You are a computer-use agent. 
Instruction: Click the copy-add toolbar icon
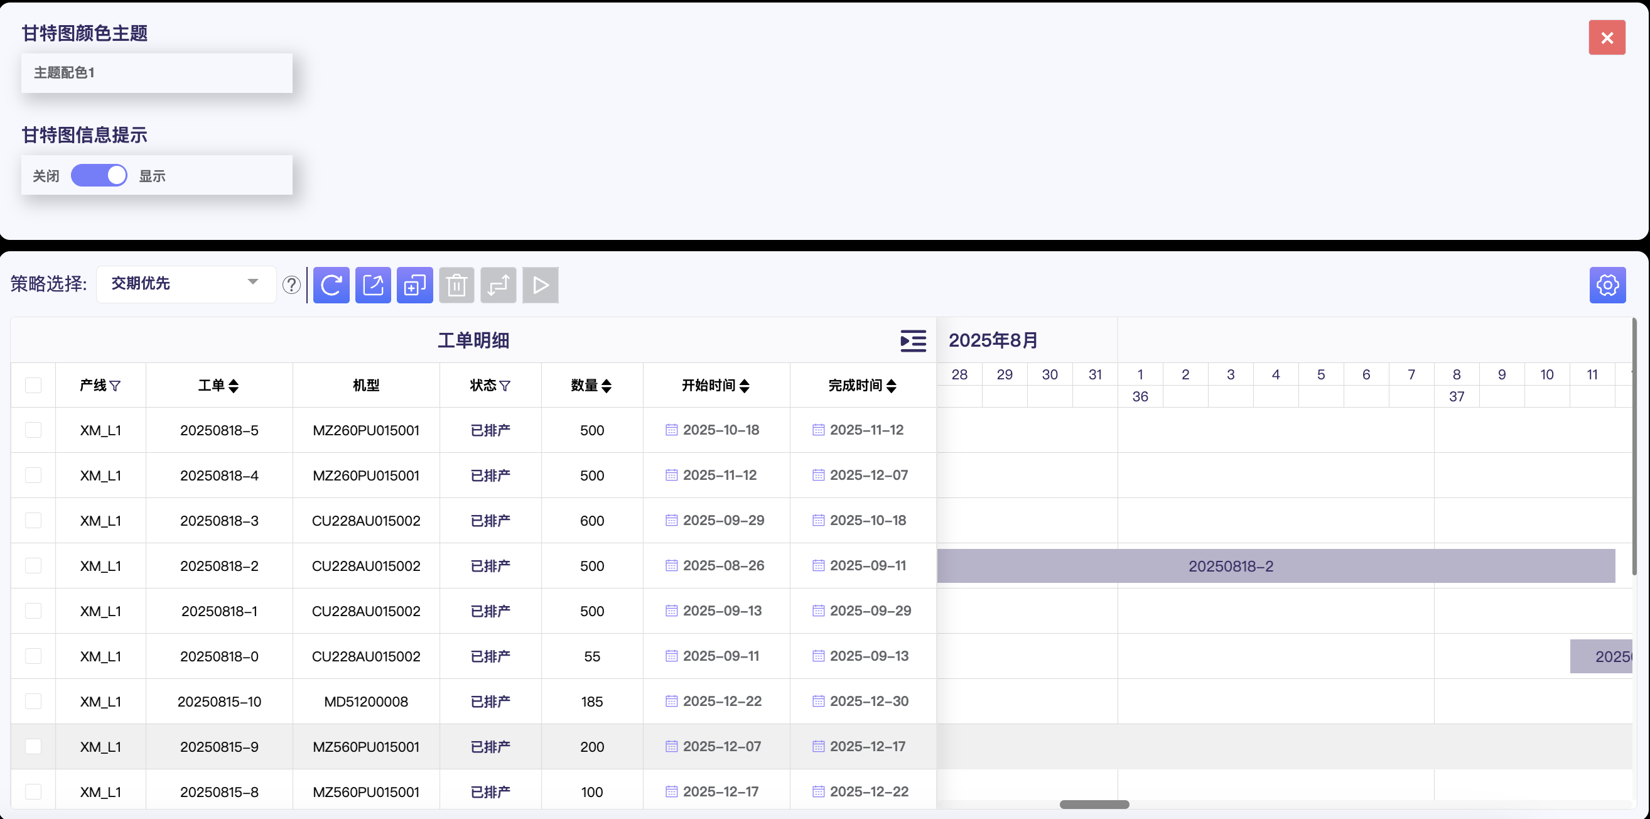pyautogui.click(x=414, y=285)
